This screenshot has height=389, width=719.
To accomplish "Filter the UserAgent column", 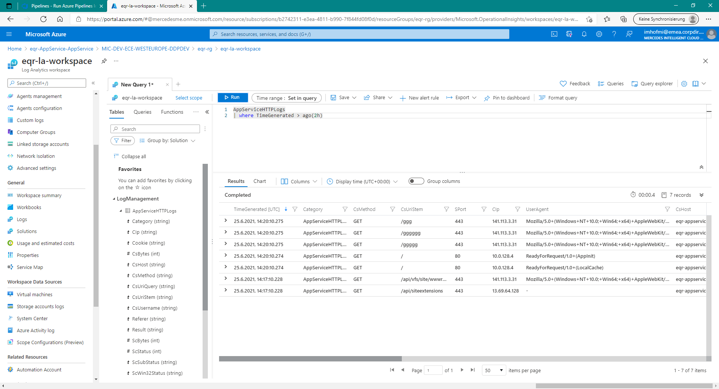I will coord(667,209).
